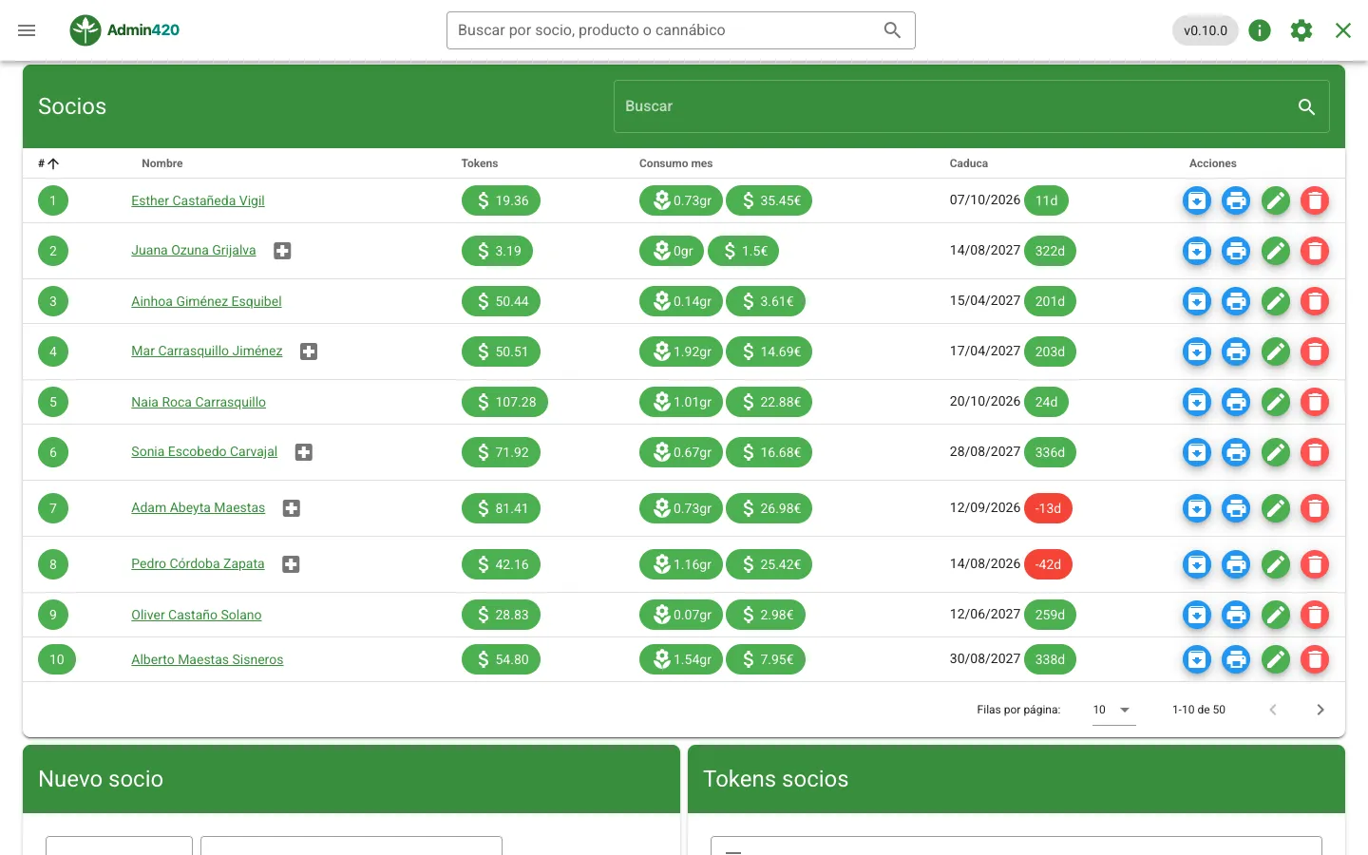Open Alberto Maestas Sisneros's profile link

tap(207, 659)
